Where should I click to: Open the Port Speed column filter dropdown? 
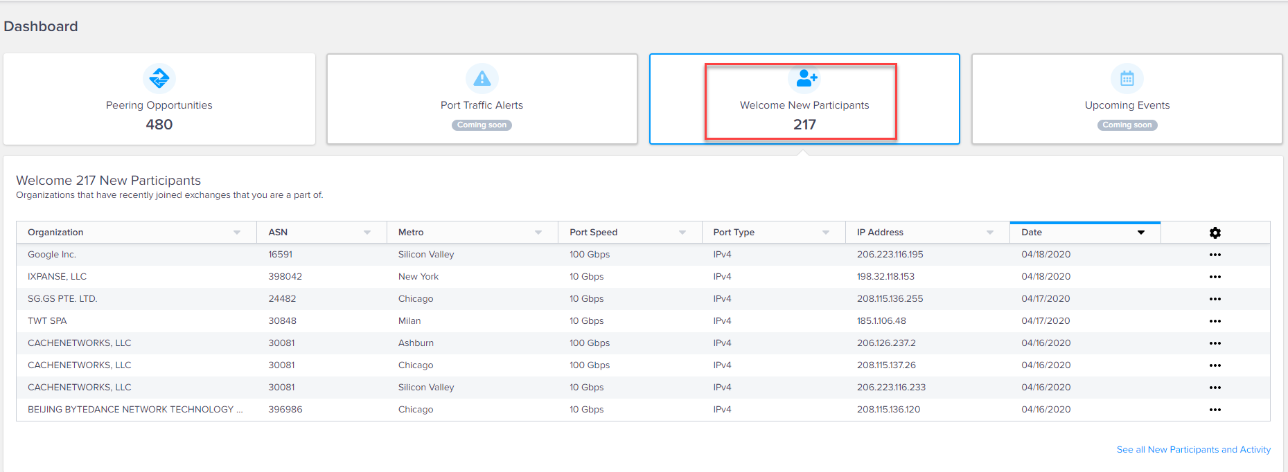click(x=682, y=233)
